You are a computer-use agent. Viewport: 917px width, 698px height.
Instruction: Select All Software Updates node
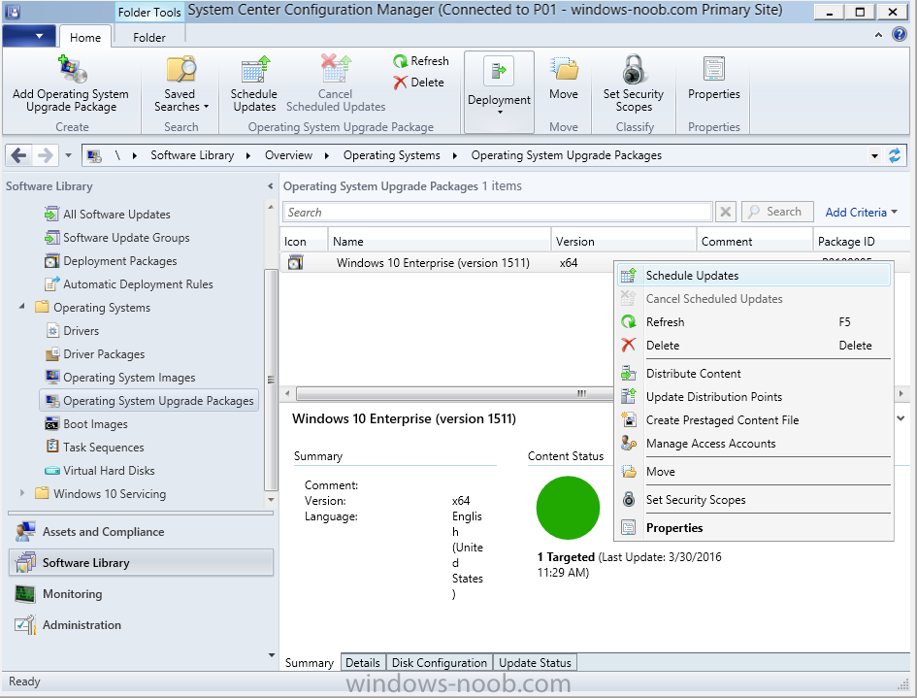108,215
